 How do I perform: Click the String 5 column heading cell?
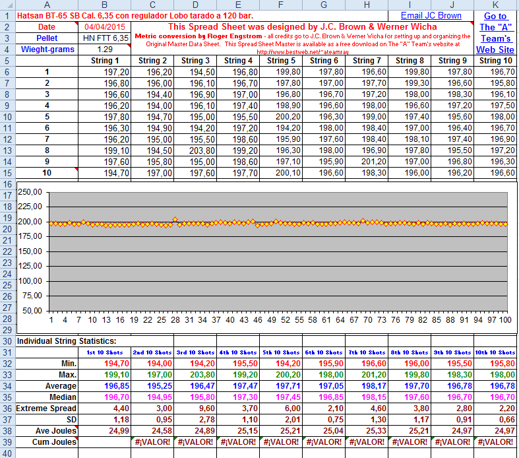coord(282,61)
